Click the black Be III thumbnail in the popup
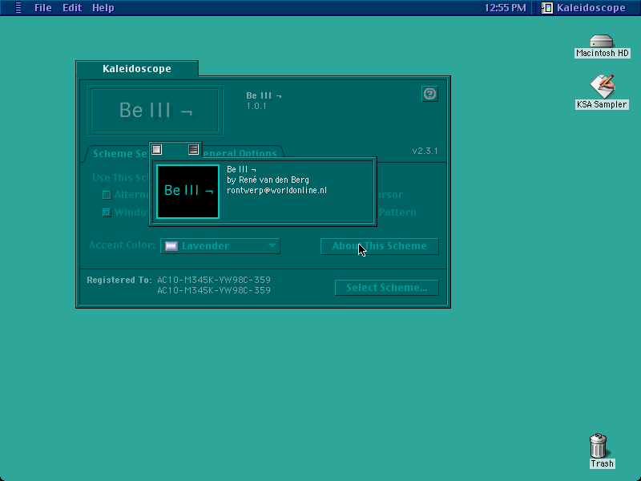 [188, 192]
